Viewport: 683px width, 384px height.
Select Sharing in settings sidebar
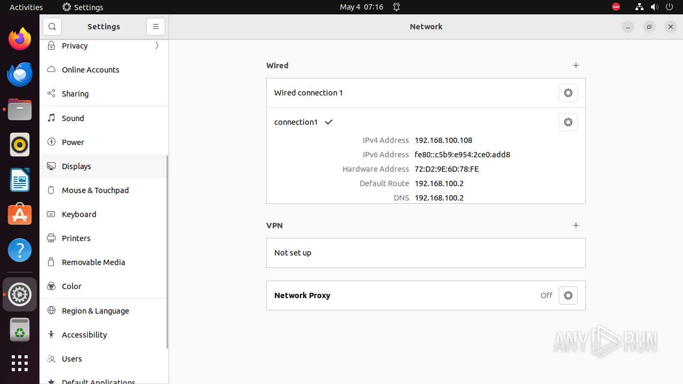[x=104, y=94]
